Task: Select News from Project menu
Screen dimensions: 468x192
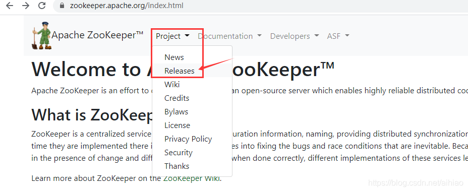Action: [192, 57]
